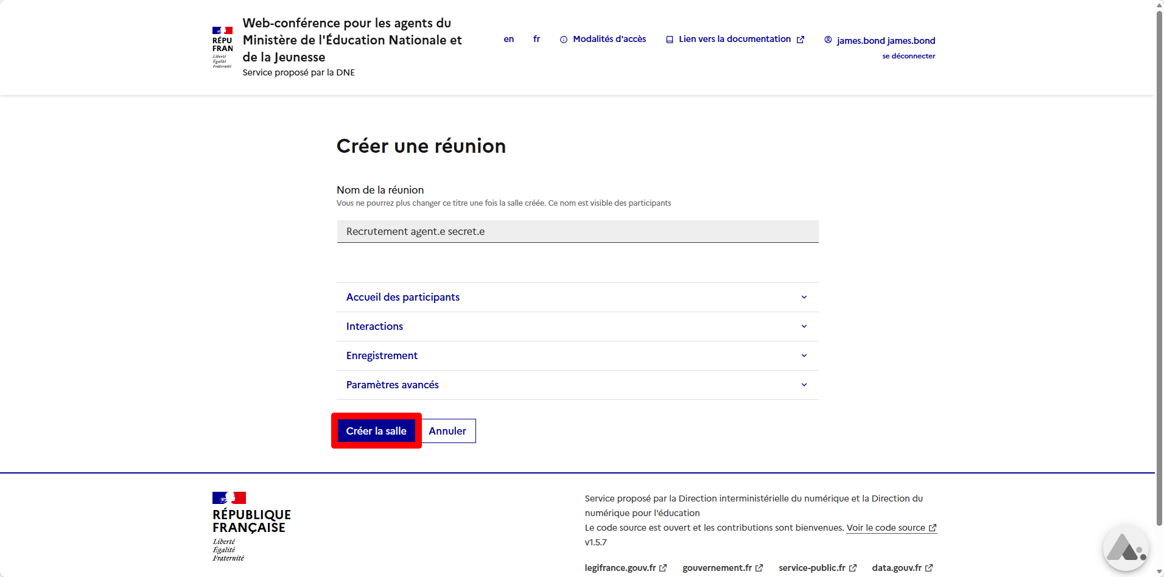Click chevron on Paramètres avancés row
This screenshot has height=577, width=1164.
(804, 385)
